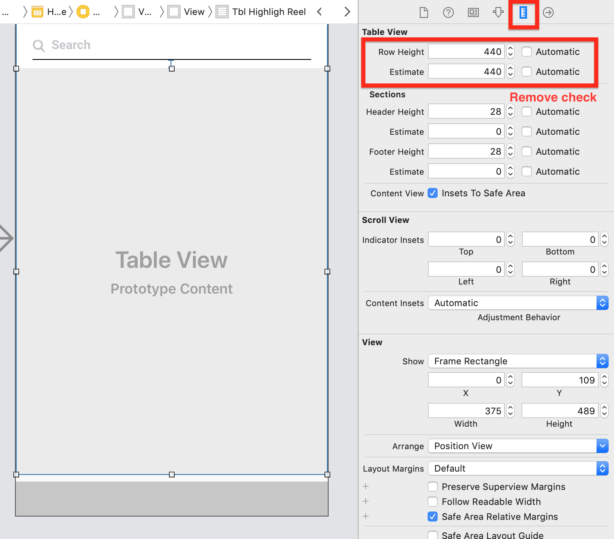Toggle Automatic checkbox for Header Height
Screen dimensions: 614x539
[527, 111]
